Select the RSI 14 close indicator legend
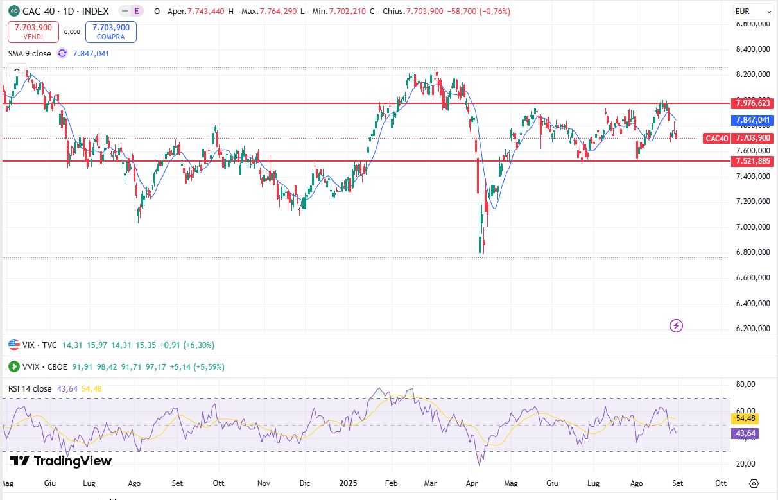Viewport: 778px width, 500px height. coord(30,389)
